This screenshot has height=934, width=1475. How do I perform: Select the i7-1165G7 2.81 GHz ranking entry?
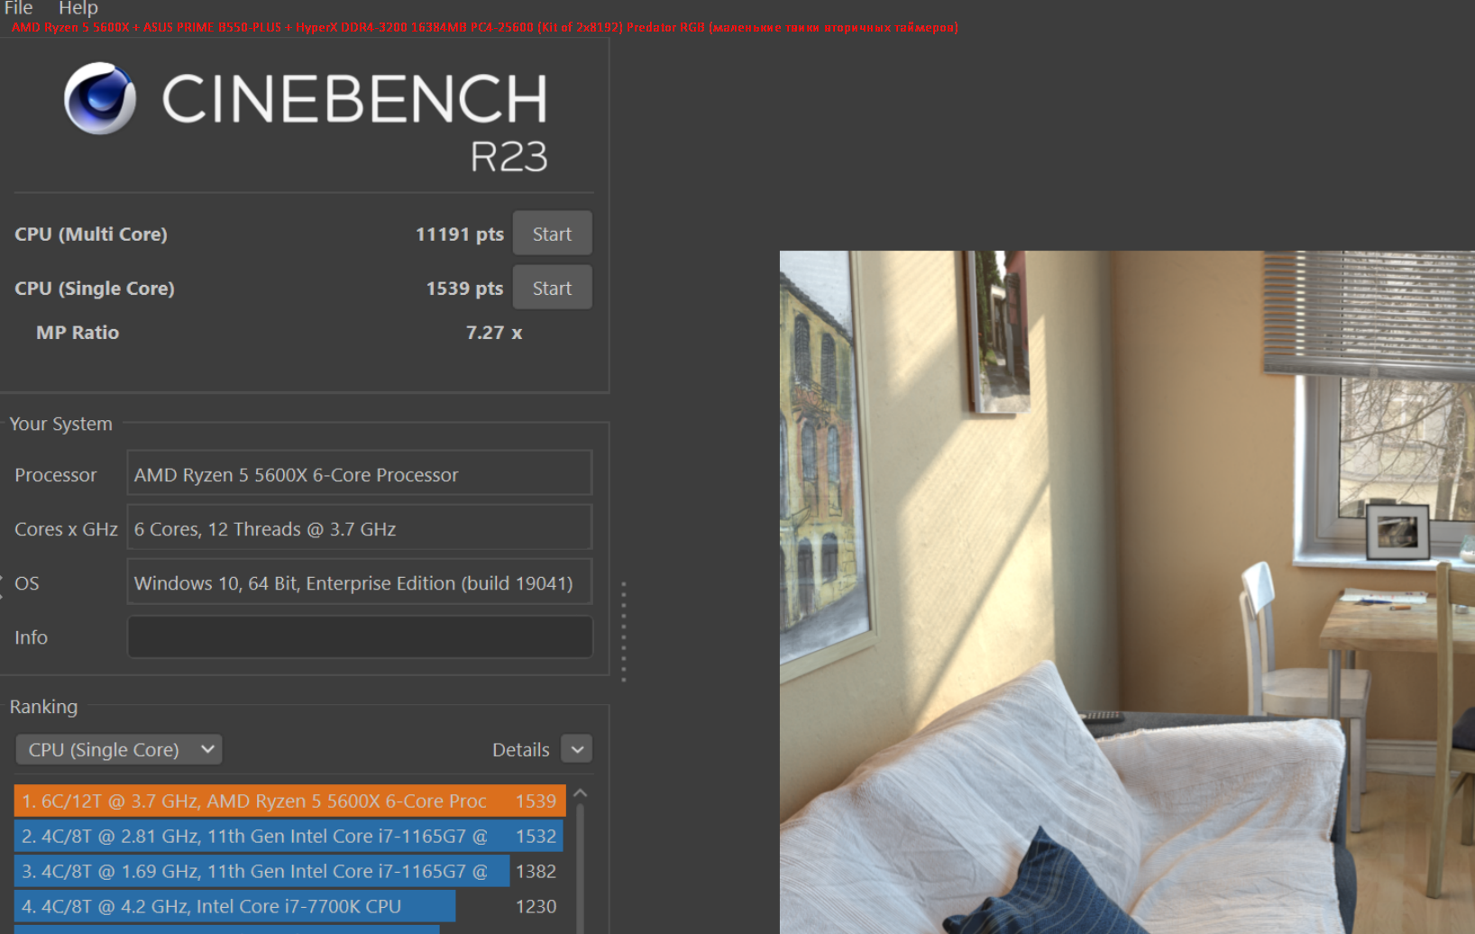(290, 836)
